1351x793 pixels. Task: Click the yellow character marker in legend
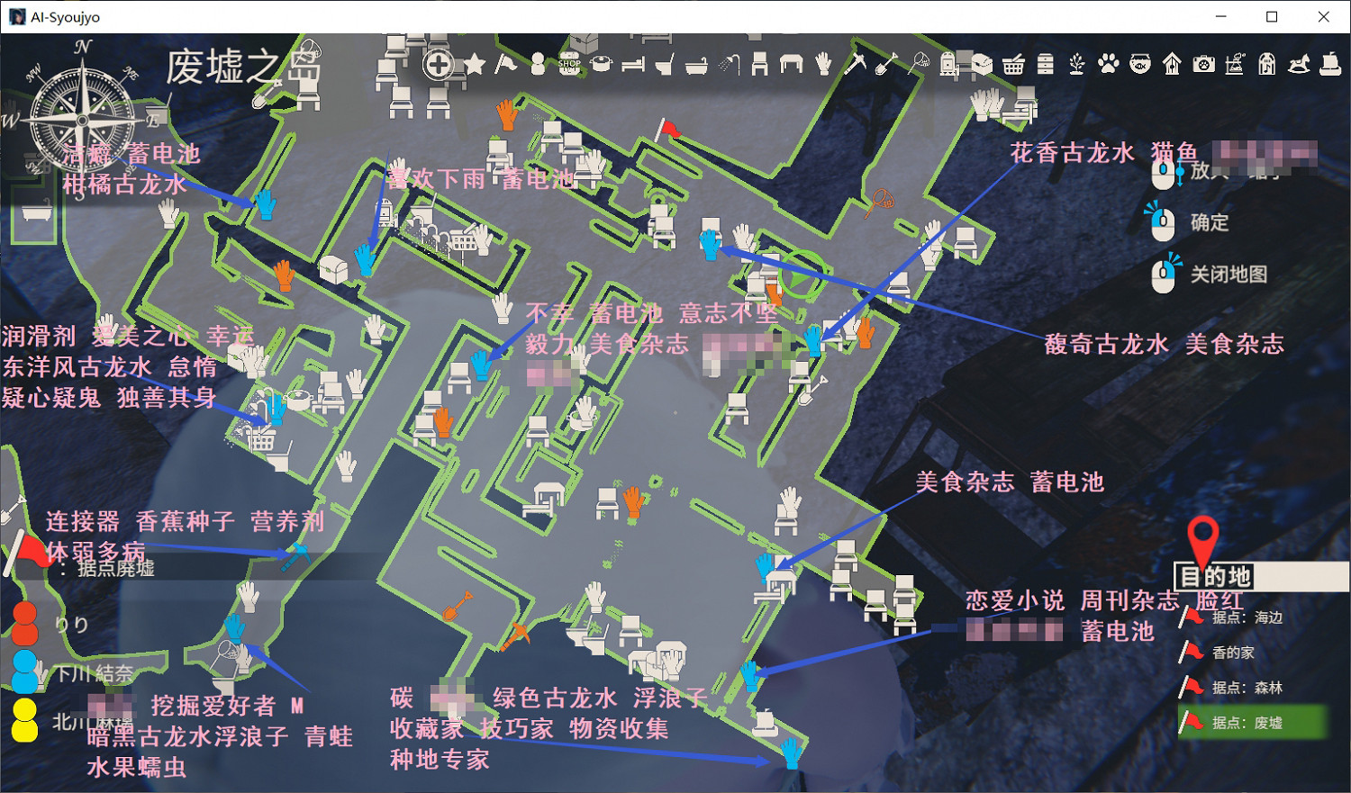click(x=24, y=720)
